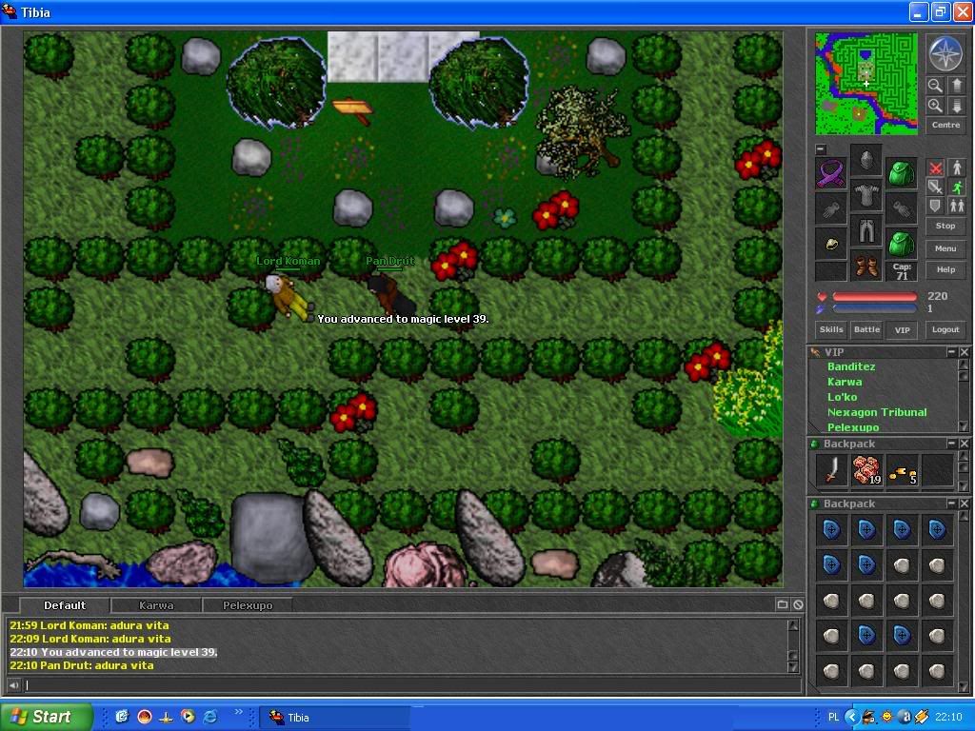The height and width of the screenshot is (731, 975).
Task: Select Pelexupo in the VIP list
Action: click(853, 427)
